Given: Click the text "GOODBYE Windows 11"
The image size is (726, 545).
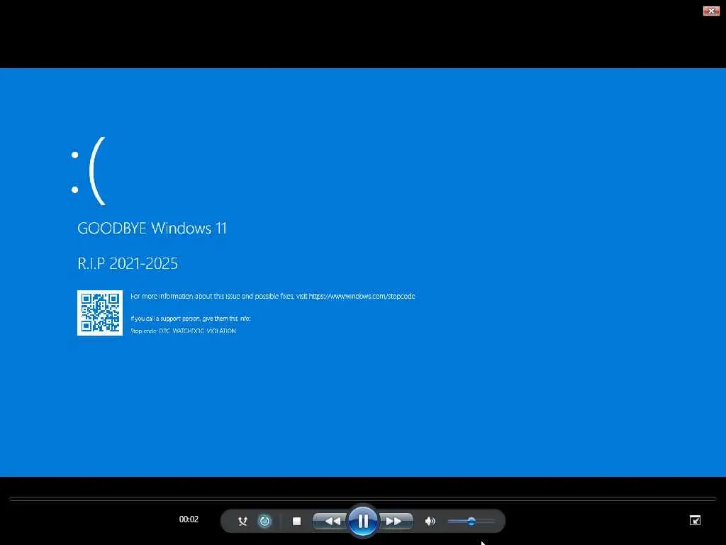Looking at the screenshot, I should coord(152,228).
